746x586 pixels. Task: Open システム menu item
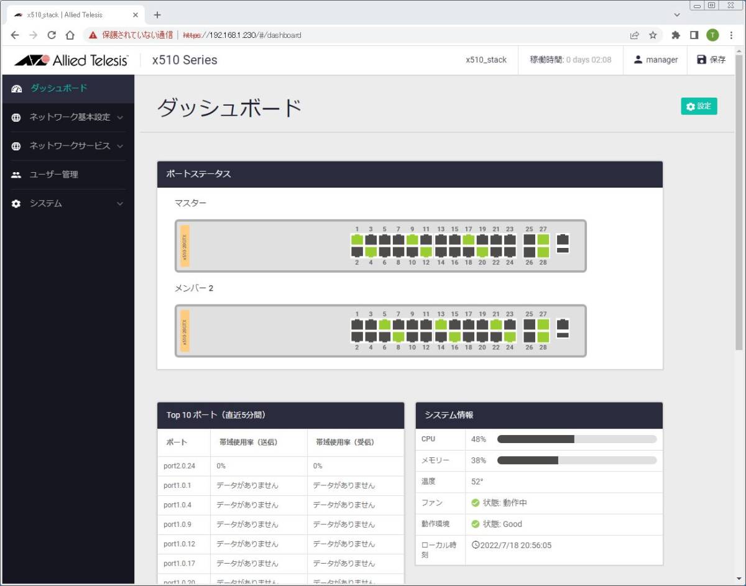[67, 204]
